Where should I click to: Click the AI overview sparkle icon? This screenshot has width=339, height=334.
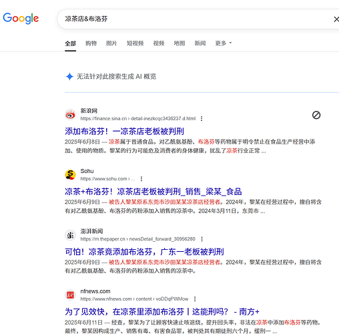[x=69, y=77]
